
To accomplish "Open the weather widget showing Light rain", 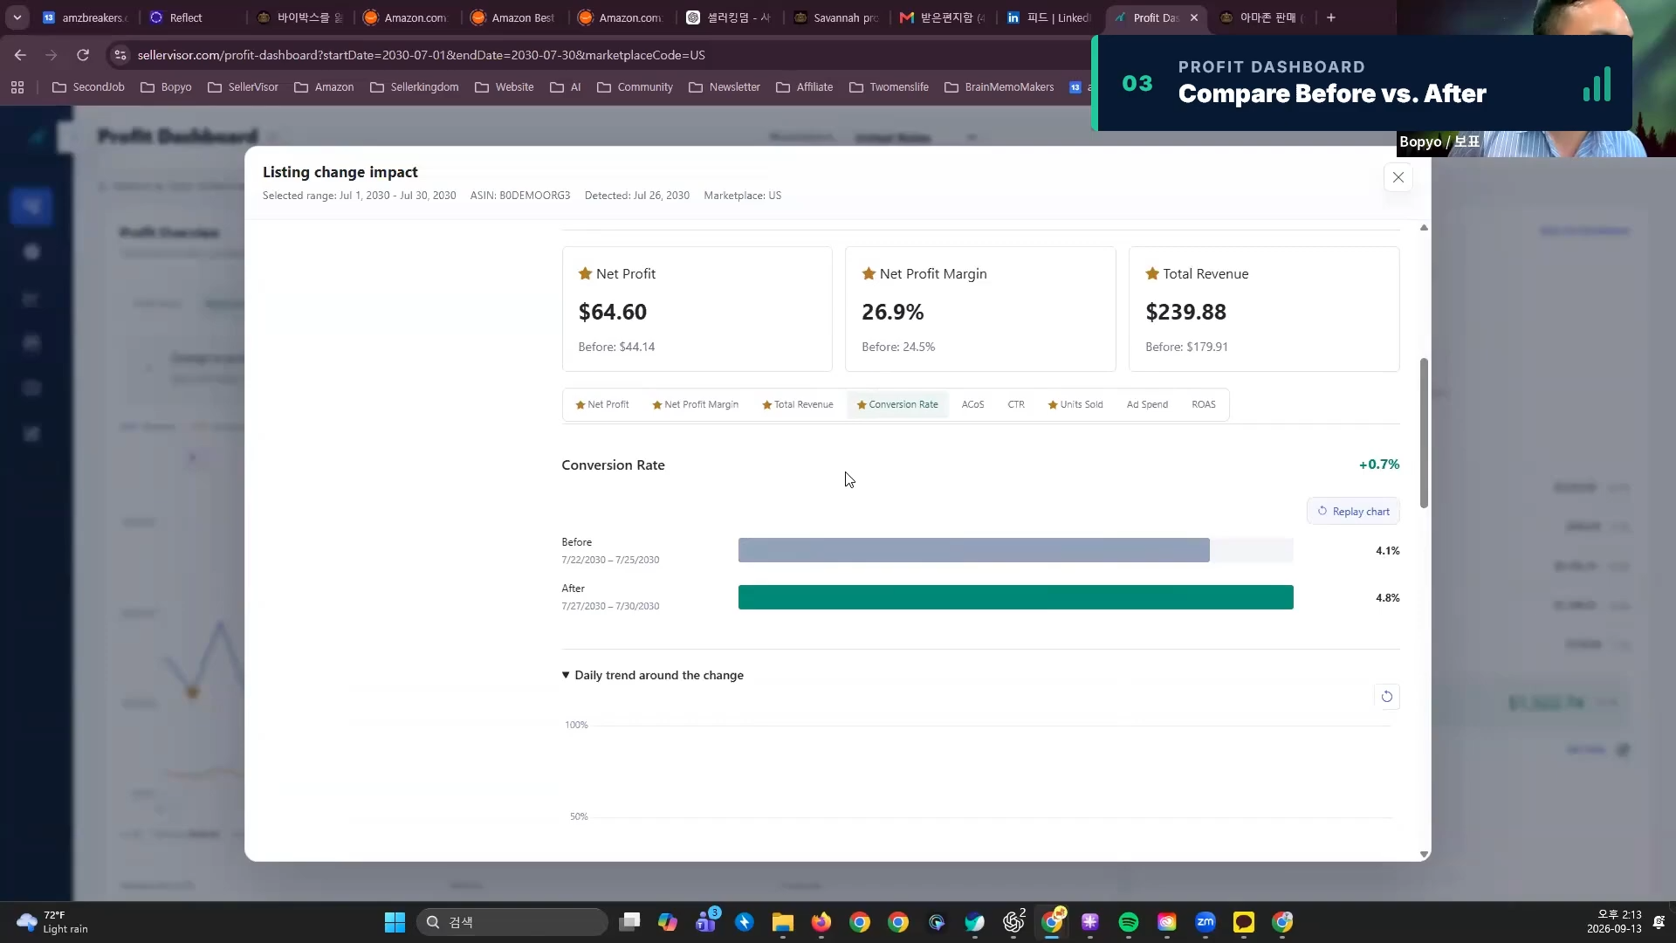I will point(52,922).
